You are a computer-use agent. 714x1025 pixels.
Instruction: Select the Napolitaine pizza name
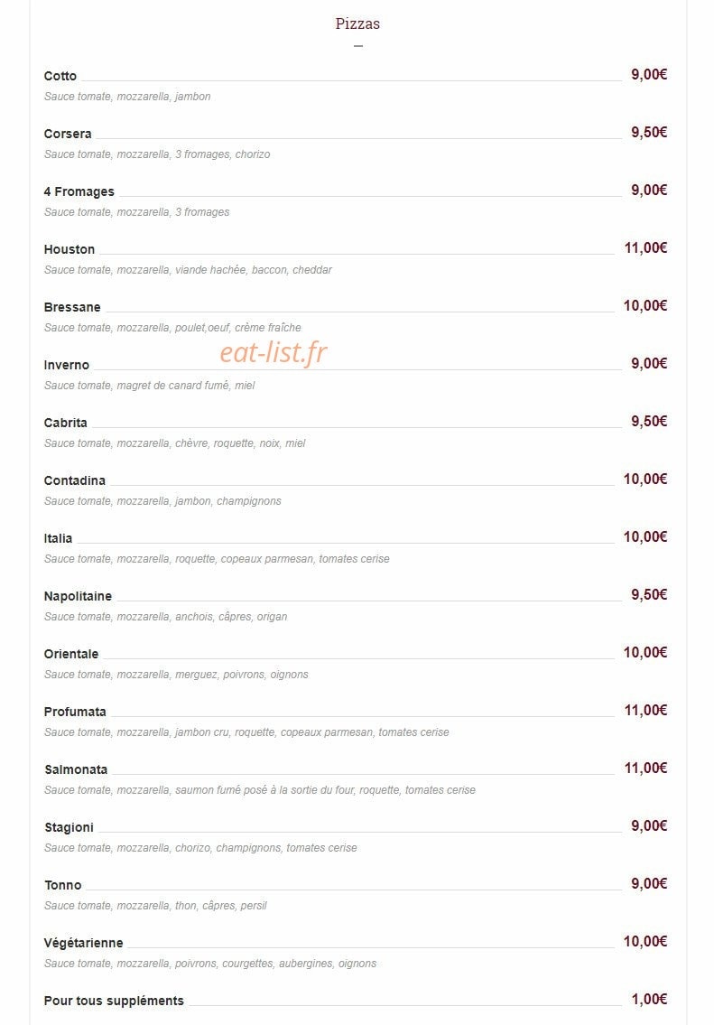point(78,596)
